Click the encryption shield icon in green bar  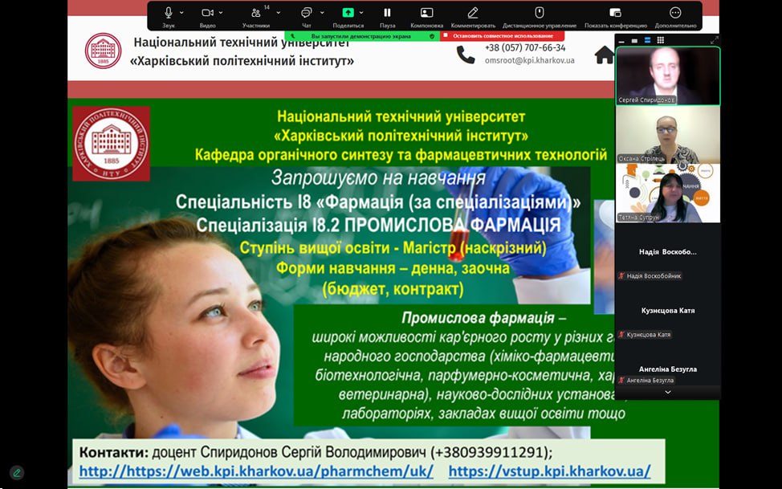[x=432, y=36]
